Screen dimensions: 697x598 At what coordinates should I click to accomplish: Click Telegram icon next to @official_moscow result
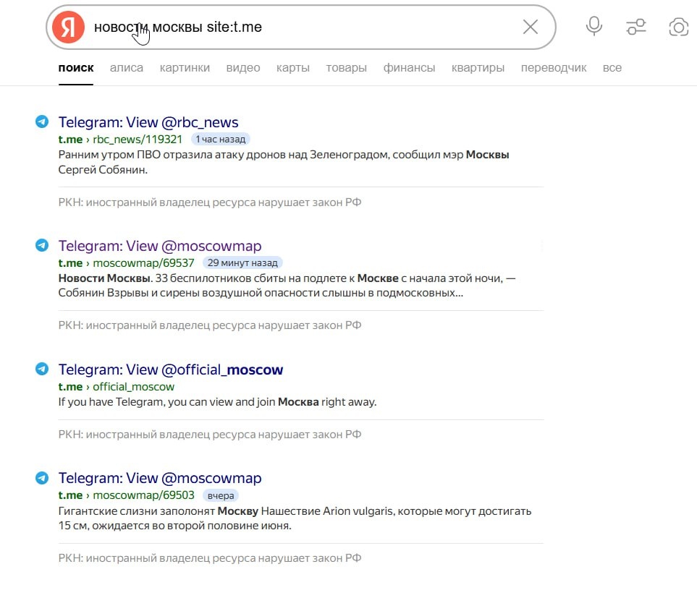tap(42, 369)
